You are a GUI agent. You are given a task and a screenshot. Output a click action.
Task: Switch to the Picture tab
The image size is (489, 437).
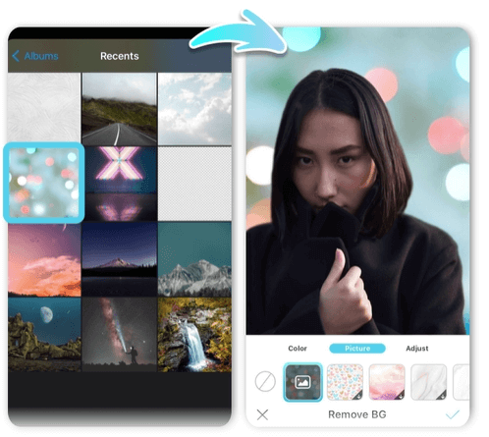357,349
